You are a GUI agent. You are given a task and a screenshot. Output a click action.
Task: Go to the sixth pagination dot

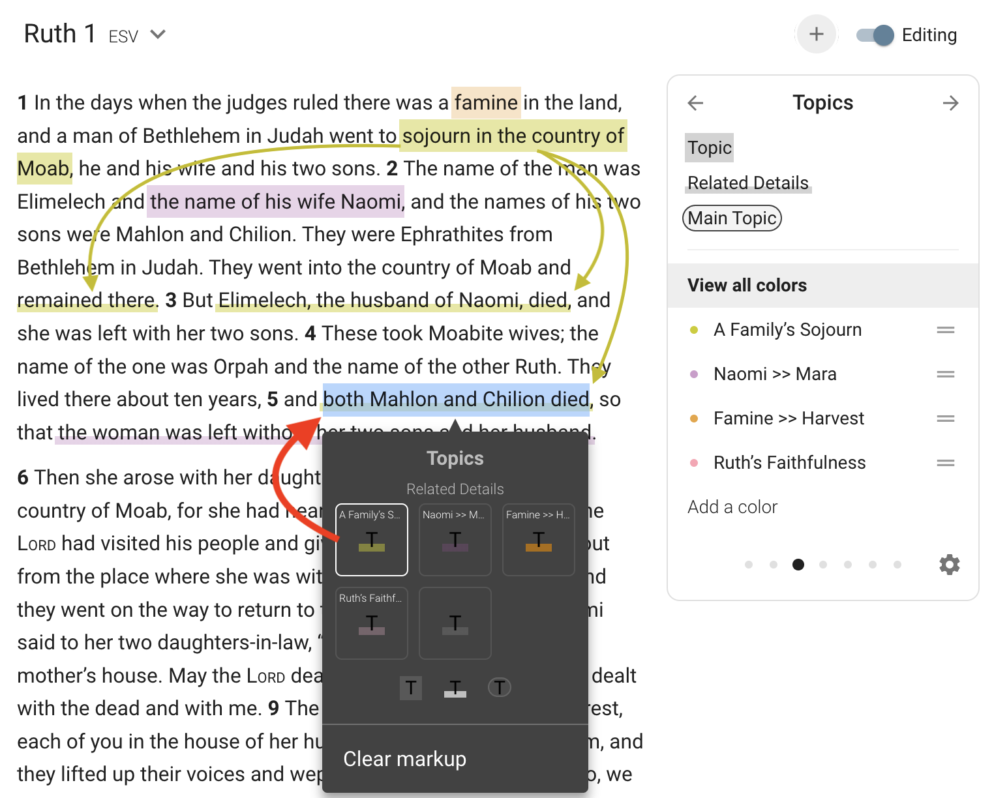click(873, 565)
